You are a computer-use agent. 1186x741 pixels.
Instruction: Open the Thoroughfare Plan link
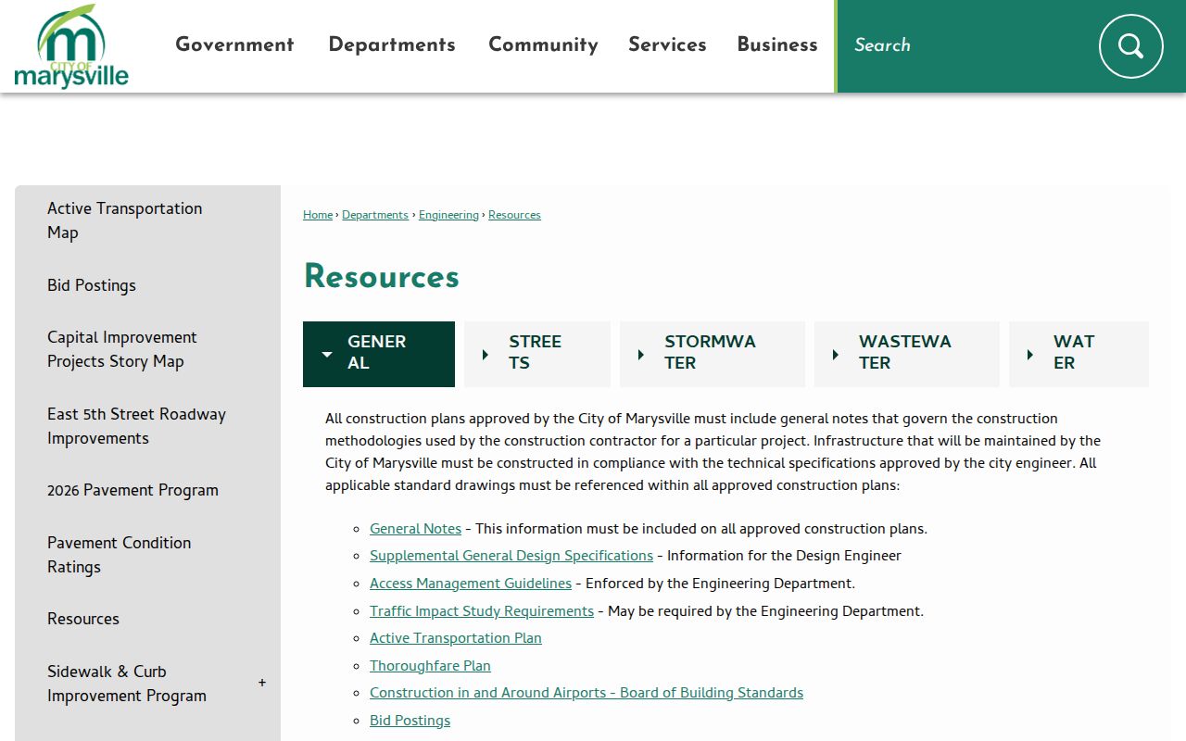(430, 666)
